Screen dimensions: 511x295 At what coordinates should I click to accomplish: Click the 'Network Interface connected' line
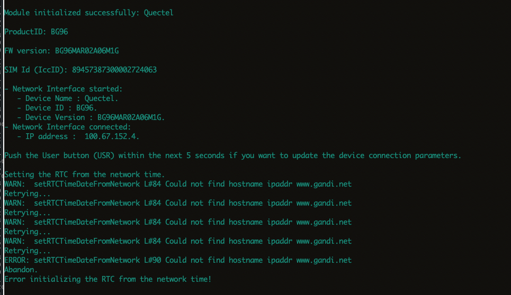coord(68,127)
